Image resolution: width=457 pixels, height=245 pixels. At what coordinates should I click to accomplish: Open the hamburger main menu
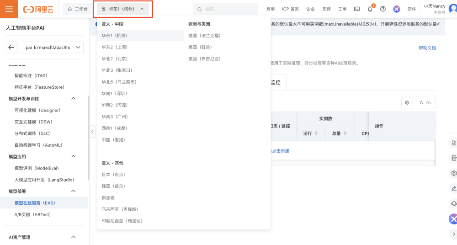click(x=9, y=9)
